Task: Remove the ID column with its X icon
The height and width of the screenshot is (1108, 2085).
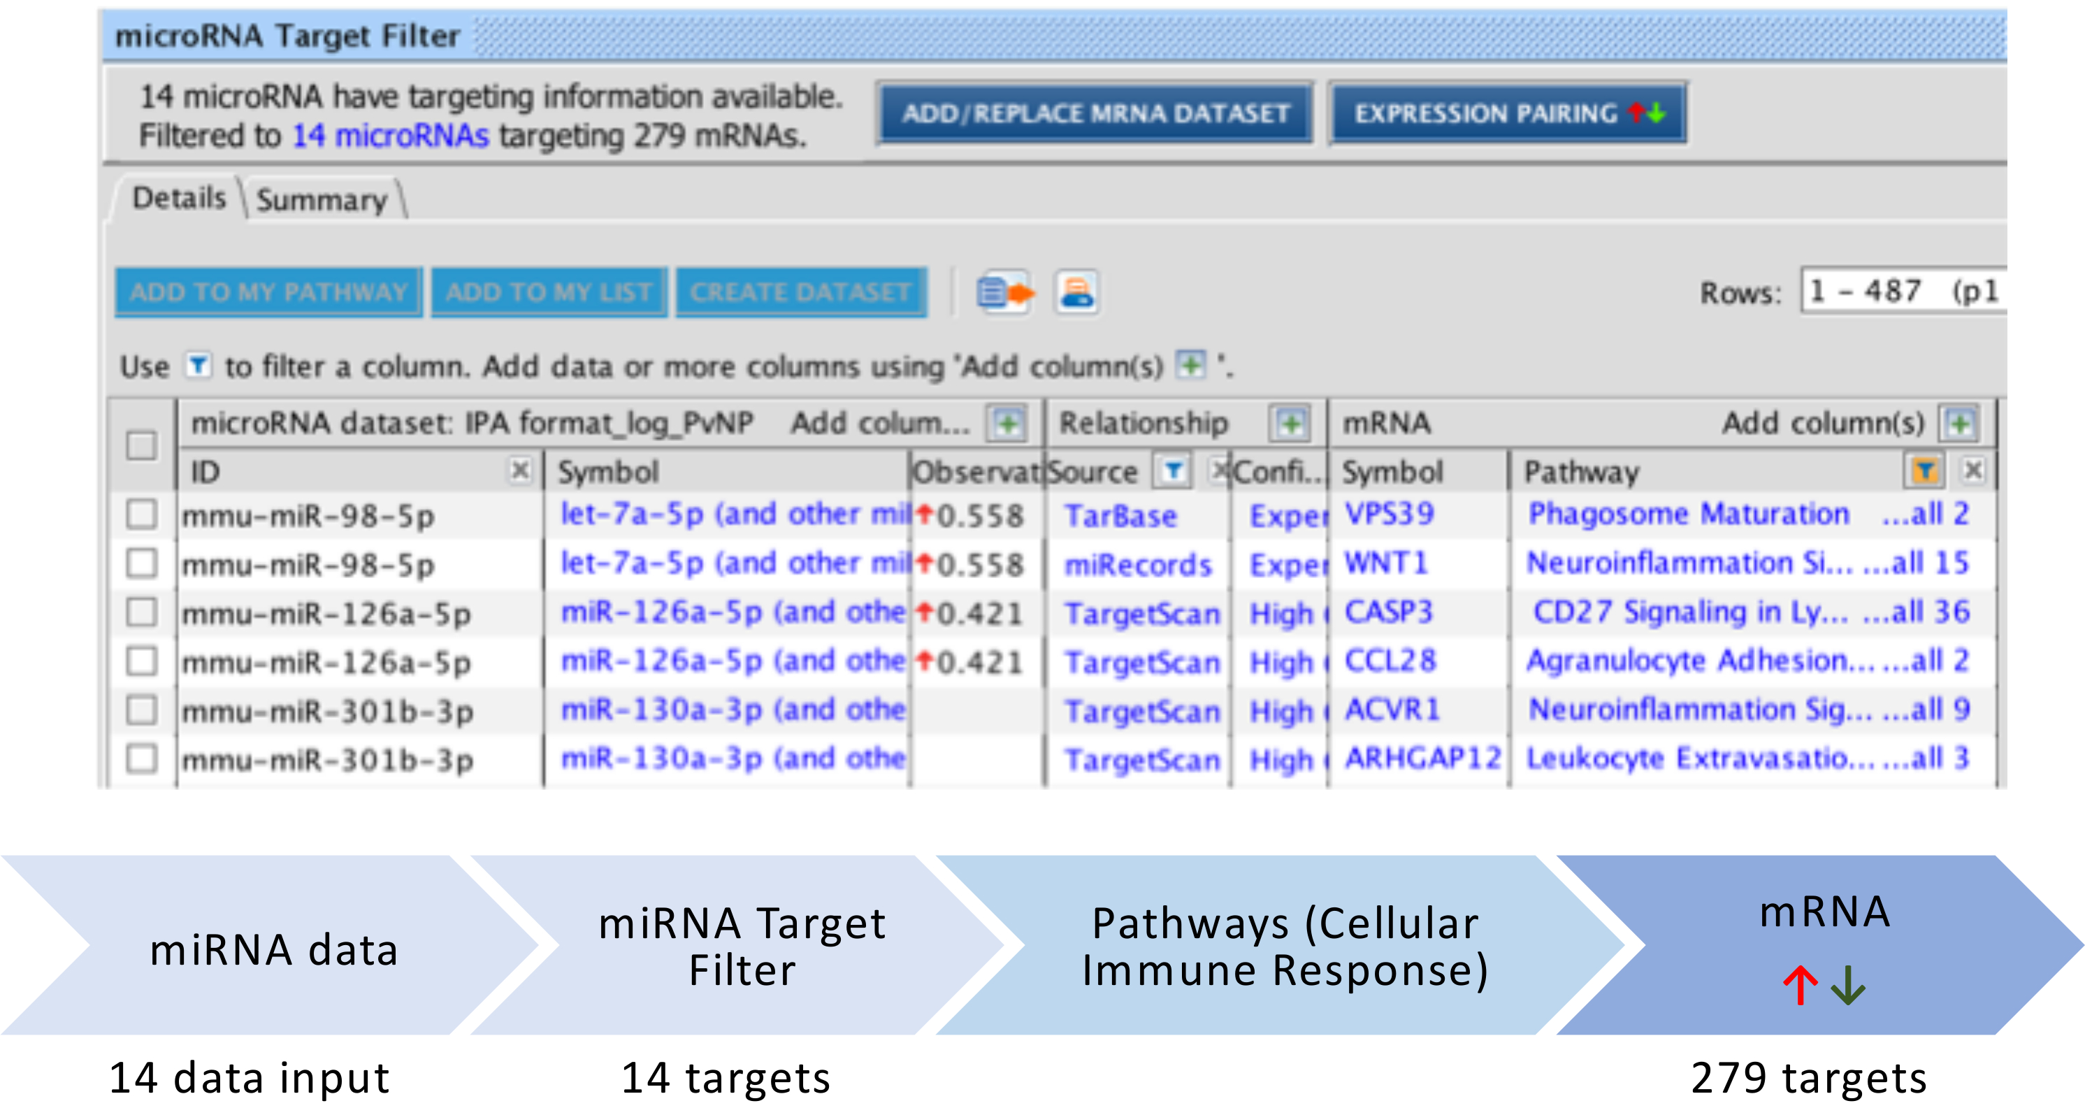Action: (519, 470)
